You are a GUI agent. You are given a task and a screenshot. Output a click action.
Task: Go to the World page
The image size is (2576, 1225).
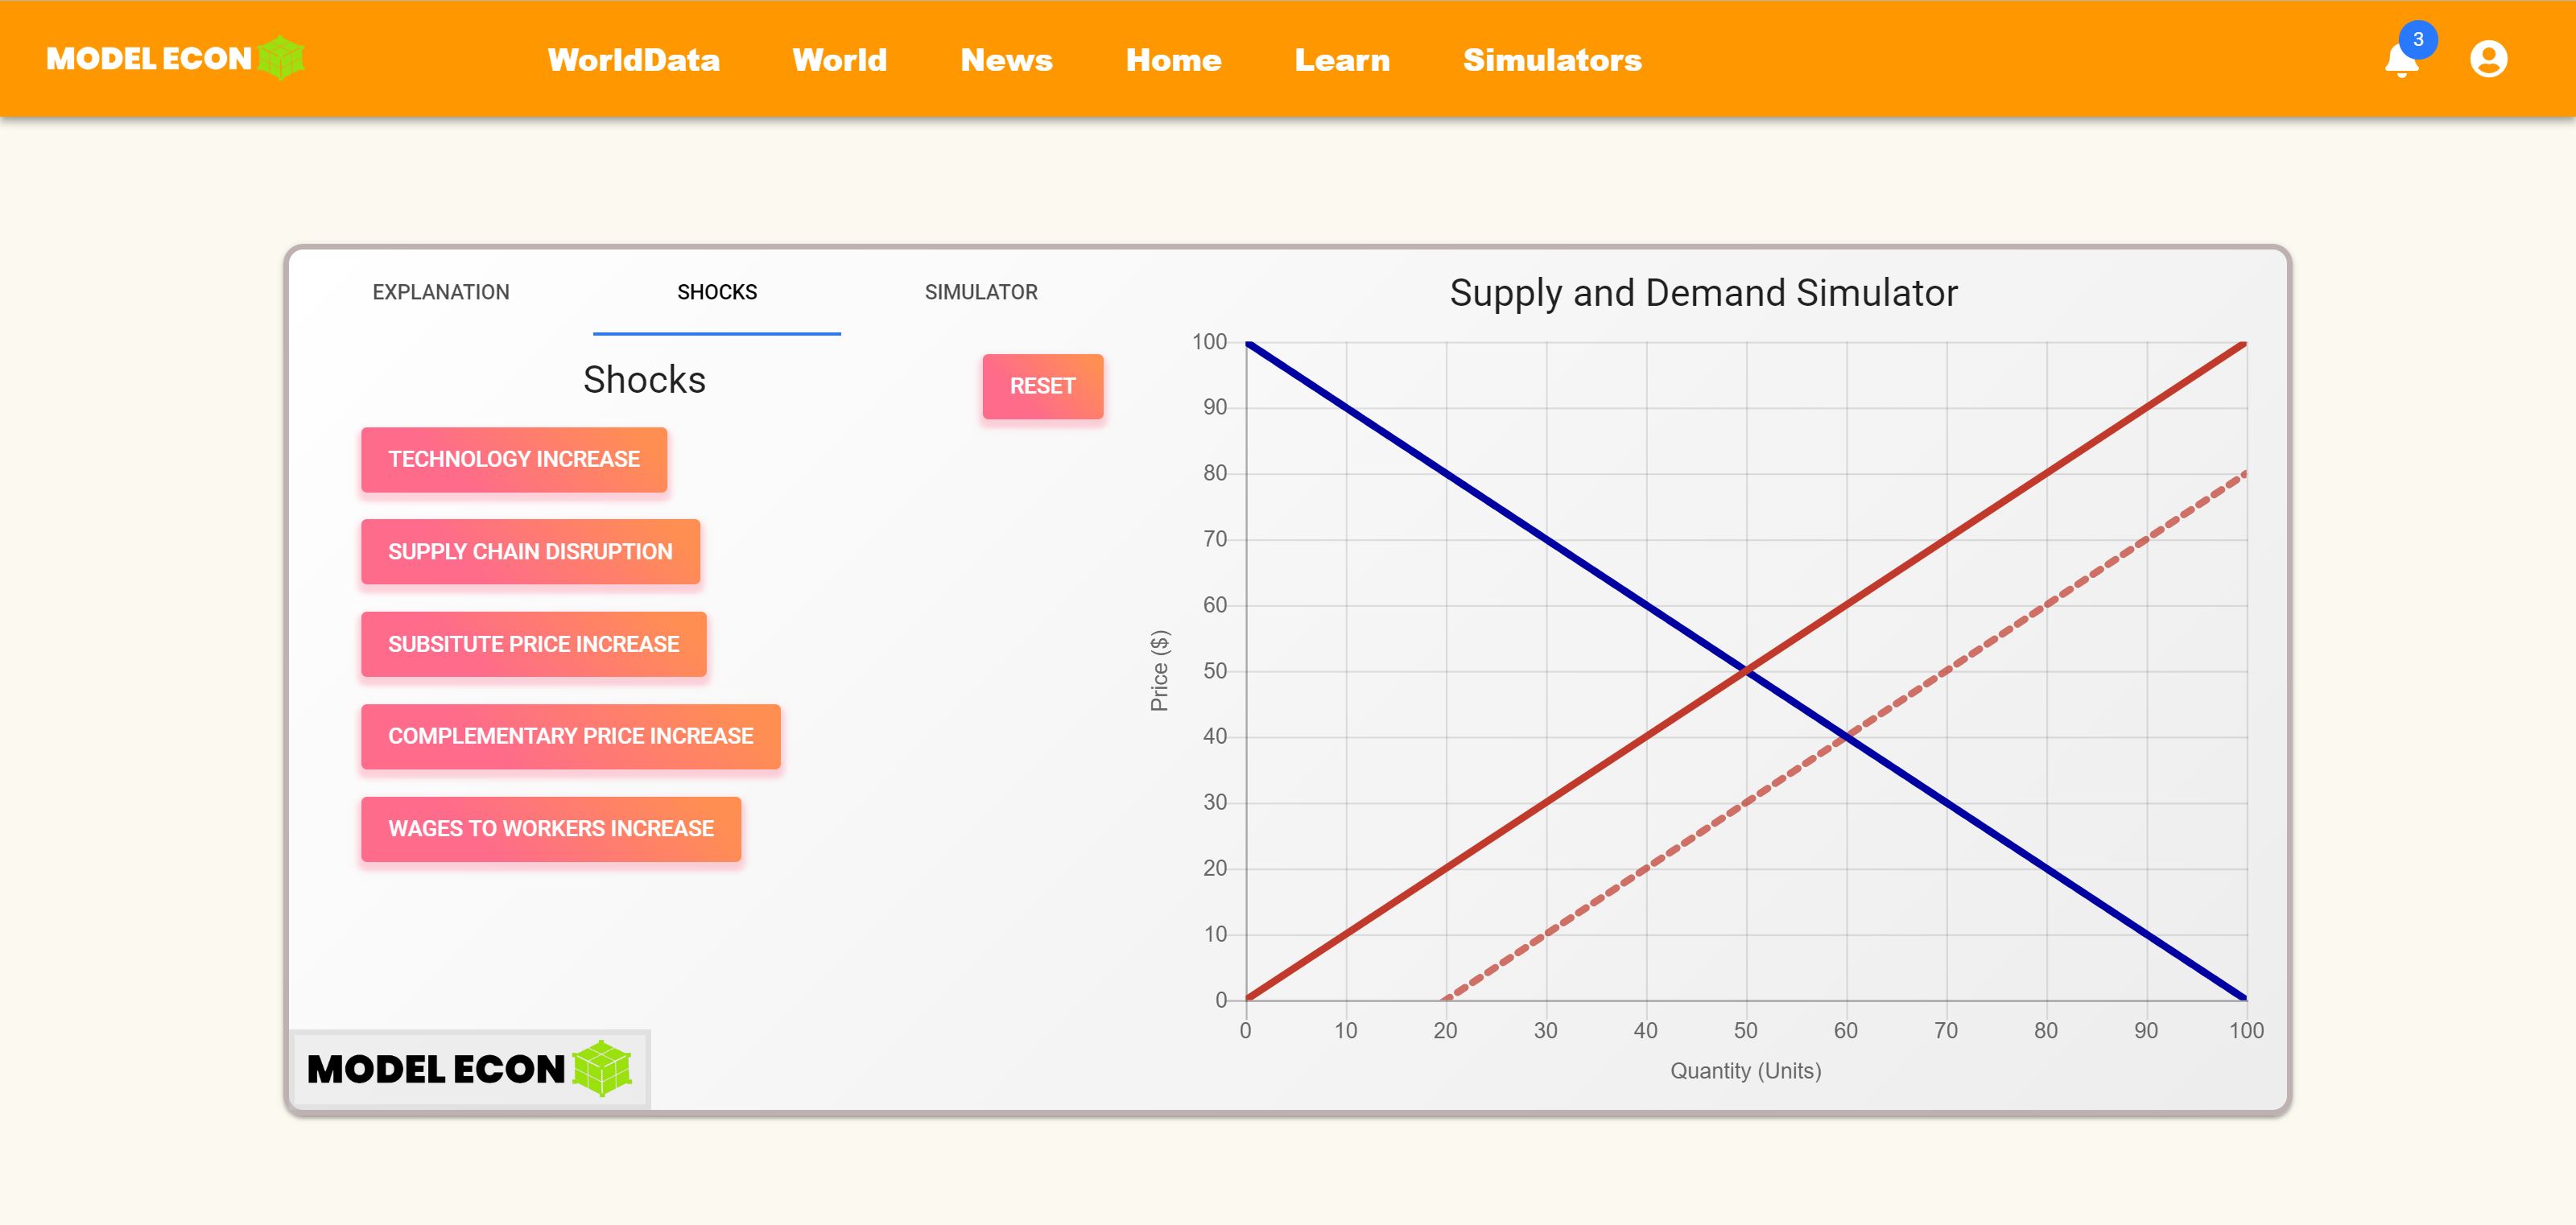pos(839,60)
